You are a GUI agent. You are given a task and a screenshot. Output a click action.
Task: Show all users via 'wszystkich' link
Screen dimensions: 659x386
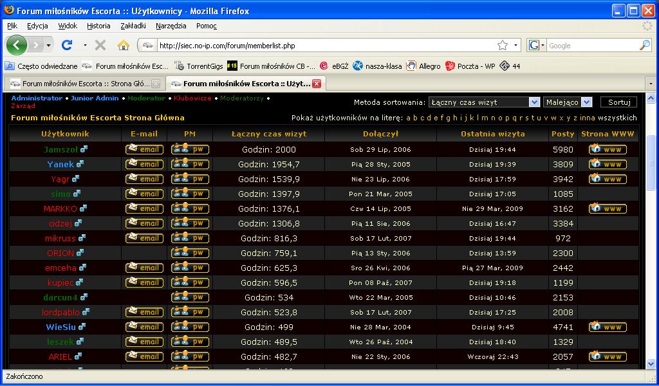coord(617,118)
